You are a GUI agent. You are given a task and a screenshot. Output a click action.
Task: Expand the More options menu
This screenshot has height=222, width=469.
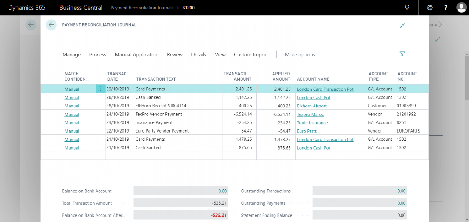coord(300,54)
